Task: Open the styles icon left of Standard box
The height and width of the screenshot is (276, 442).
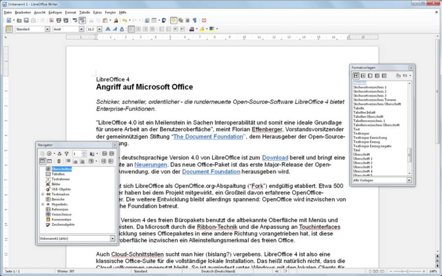Action: (9, 29)
